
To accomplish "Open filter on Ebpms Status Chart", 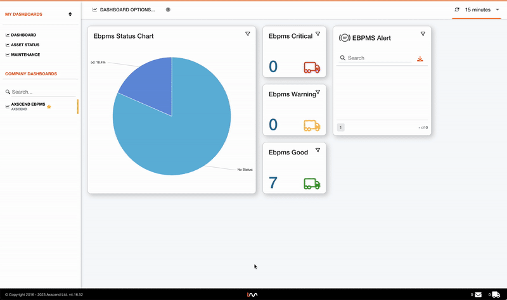I will pyautogui.click(x=248, y=34).
